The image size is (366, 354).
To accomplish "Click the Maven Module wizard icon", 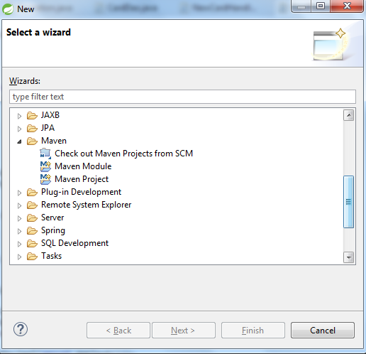I will click(x=45, y=166).
